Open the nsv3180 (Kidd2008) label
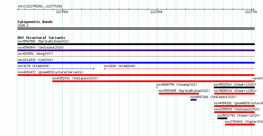This screenshot has width=263, height=136. [x=120, y=66]
